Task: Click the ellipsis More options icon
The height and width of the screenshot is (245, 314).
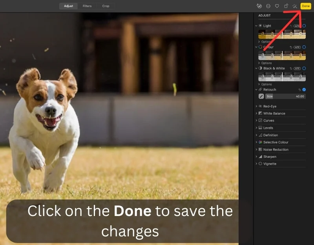Action: point(268,6)
